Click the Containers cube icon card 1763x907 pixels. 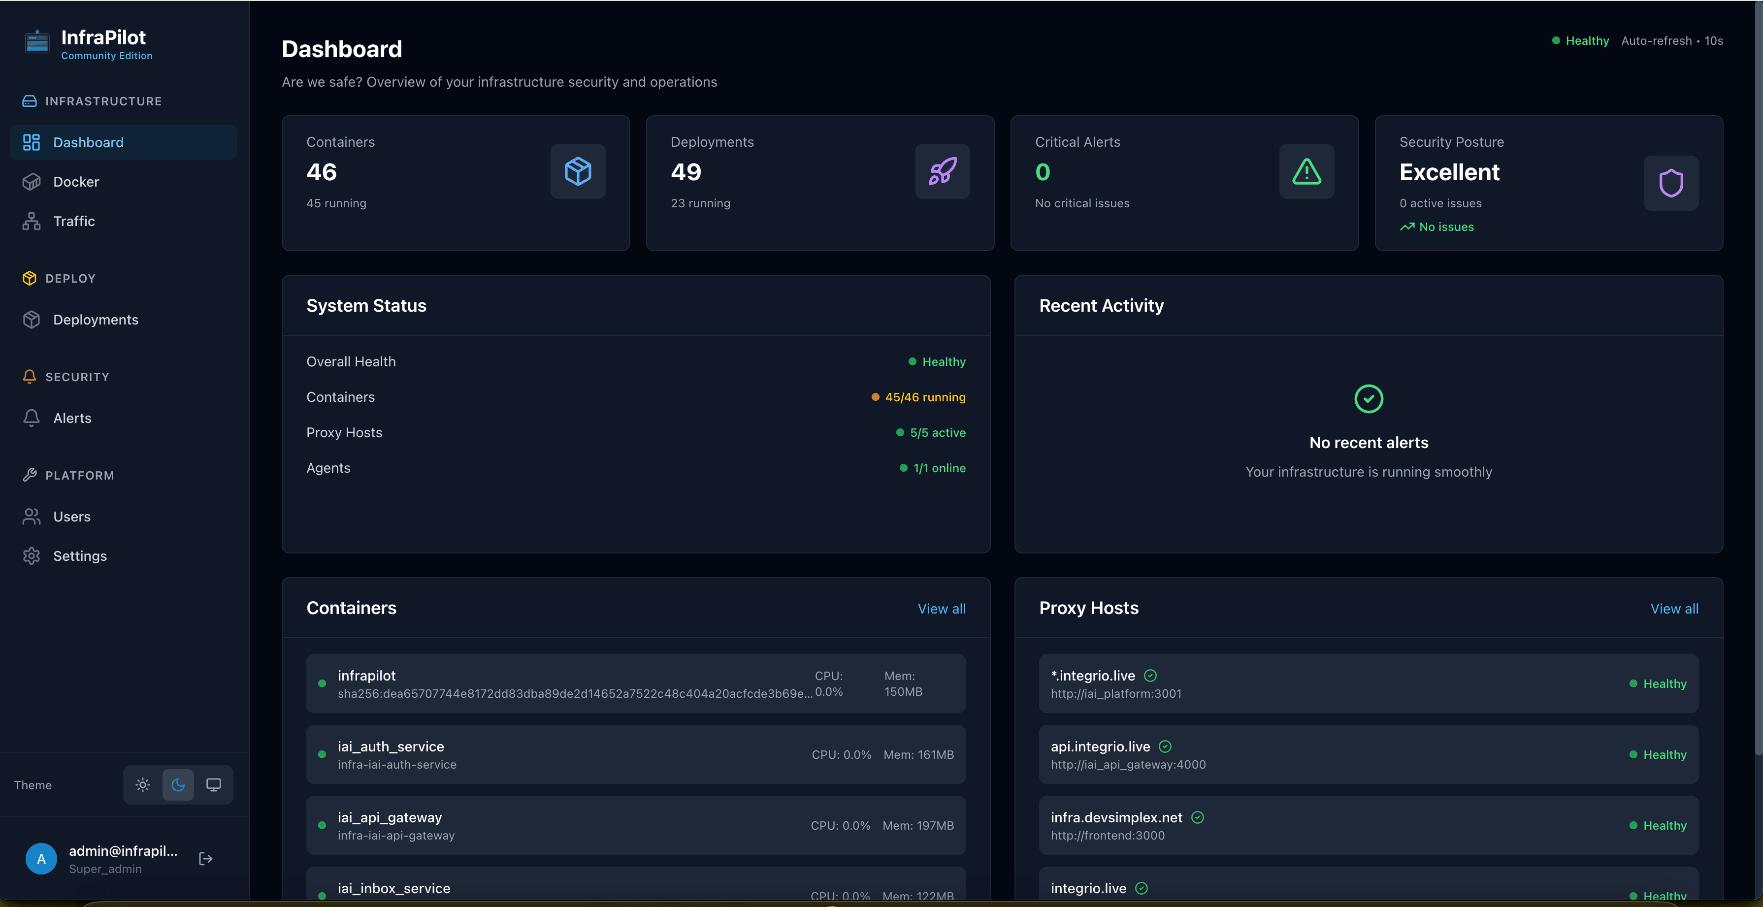coord(578,171)
